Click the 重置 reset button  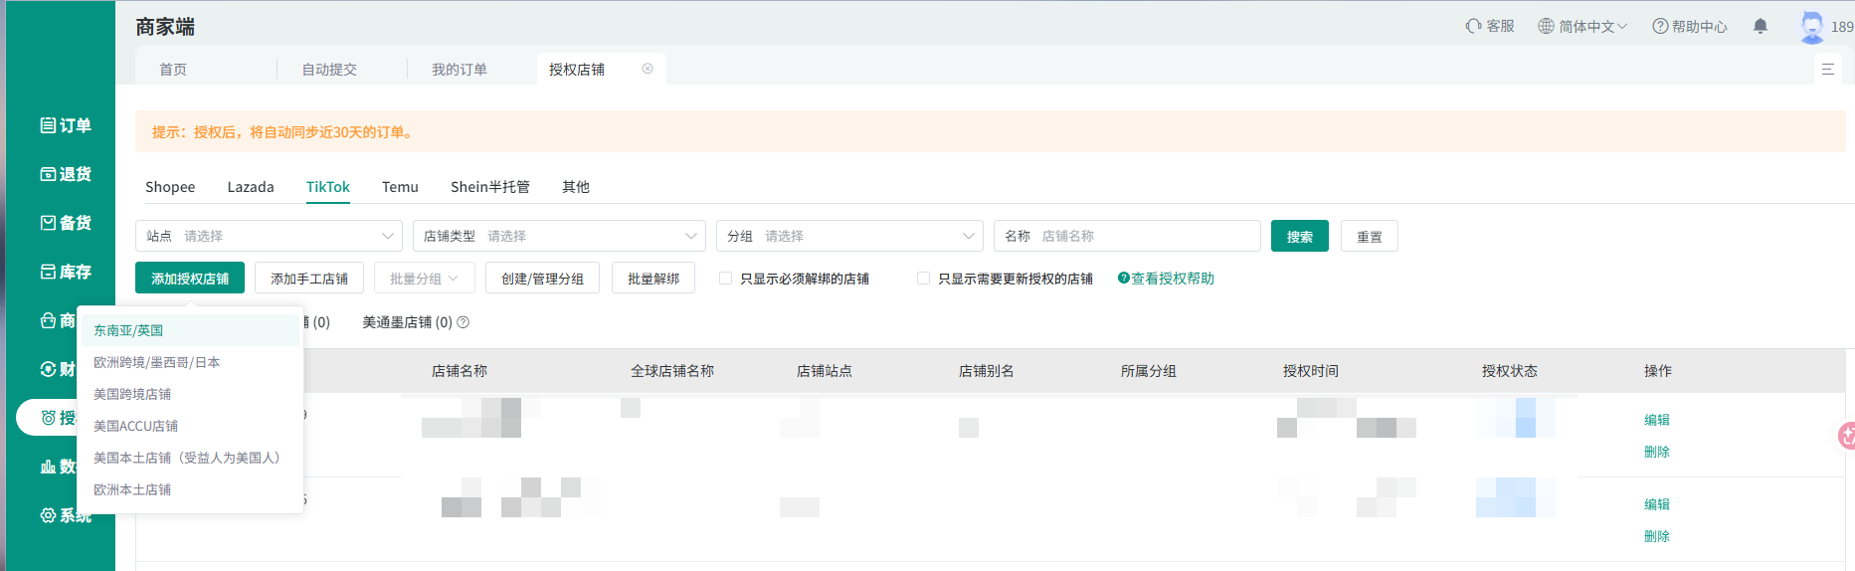tap(1370, 236)
